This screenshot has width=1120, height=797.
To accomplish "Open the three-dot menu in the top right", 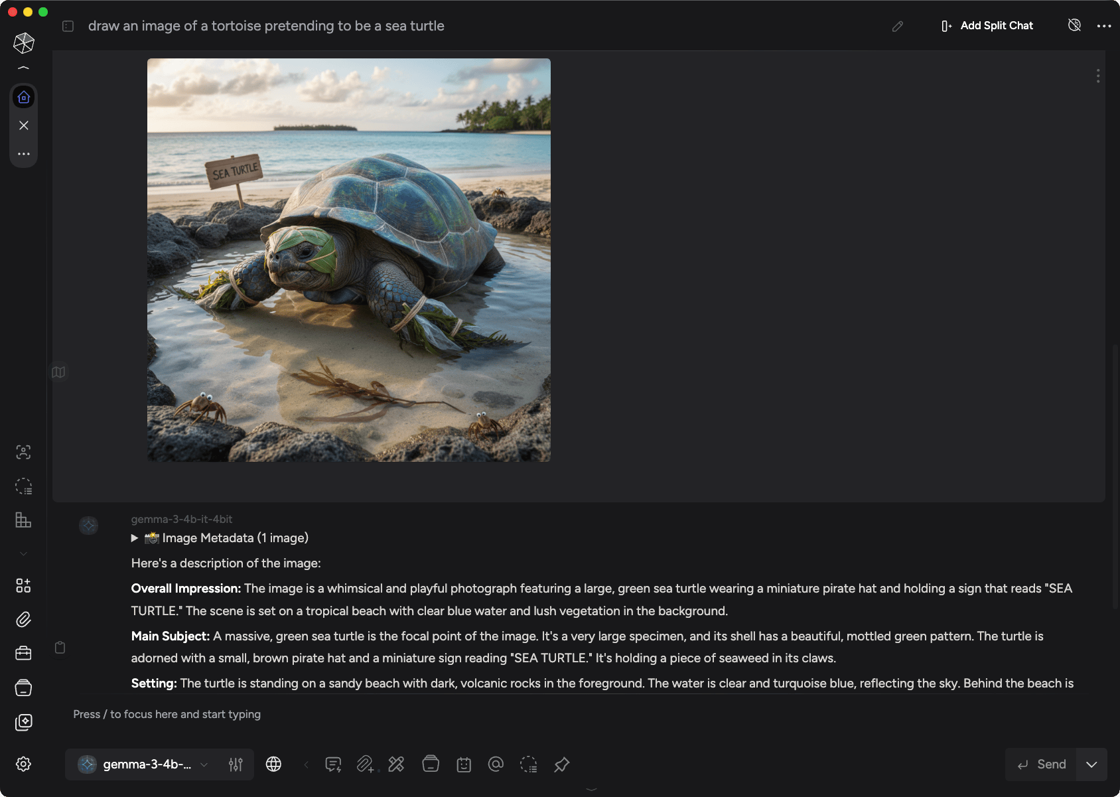I will 1104,26.
